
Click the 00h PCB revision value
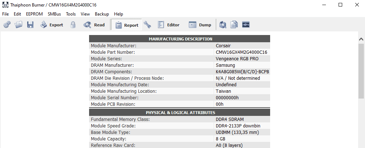point(219,104)
